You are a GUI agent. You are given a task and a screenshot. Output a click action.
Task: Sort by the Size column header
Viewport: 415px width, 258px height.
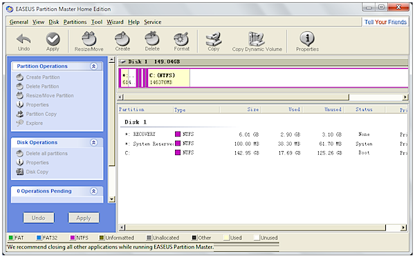coord(241,110)
